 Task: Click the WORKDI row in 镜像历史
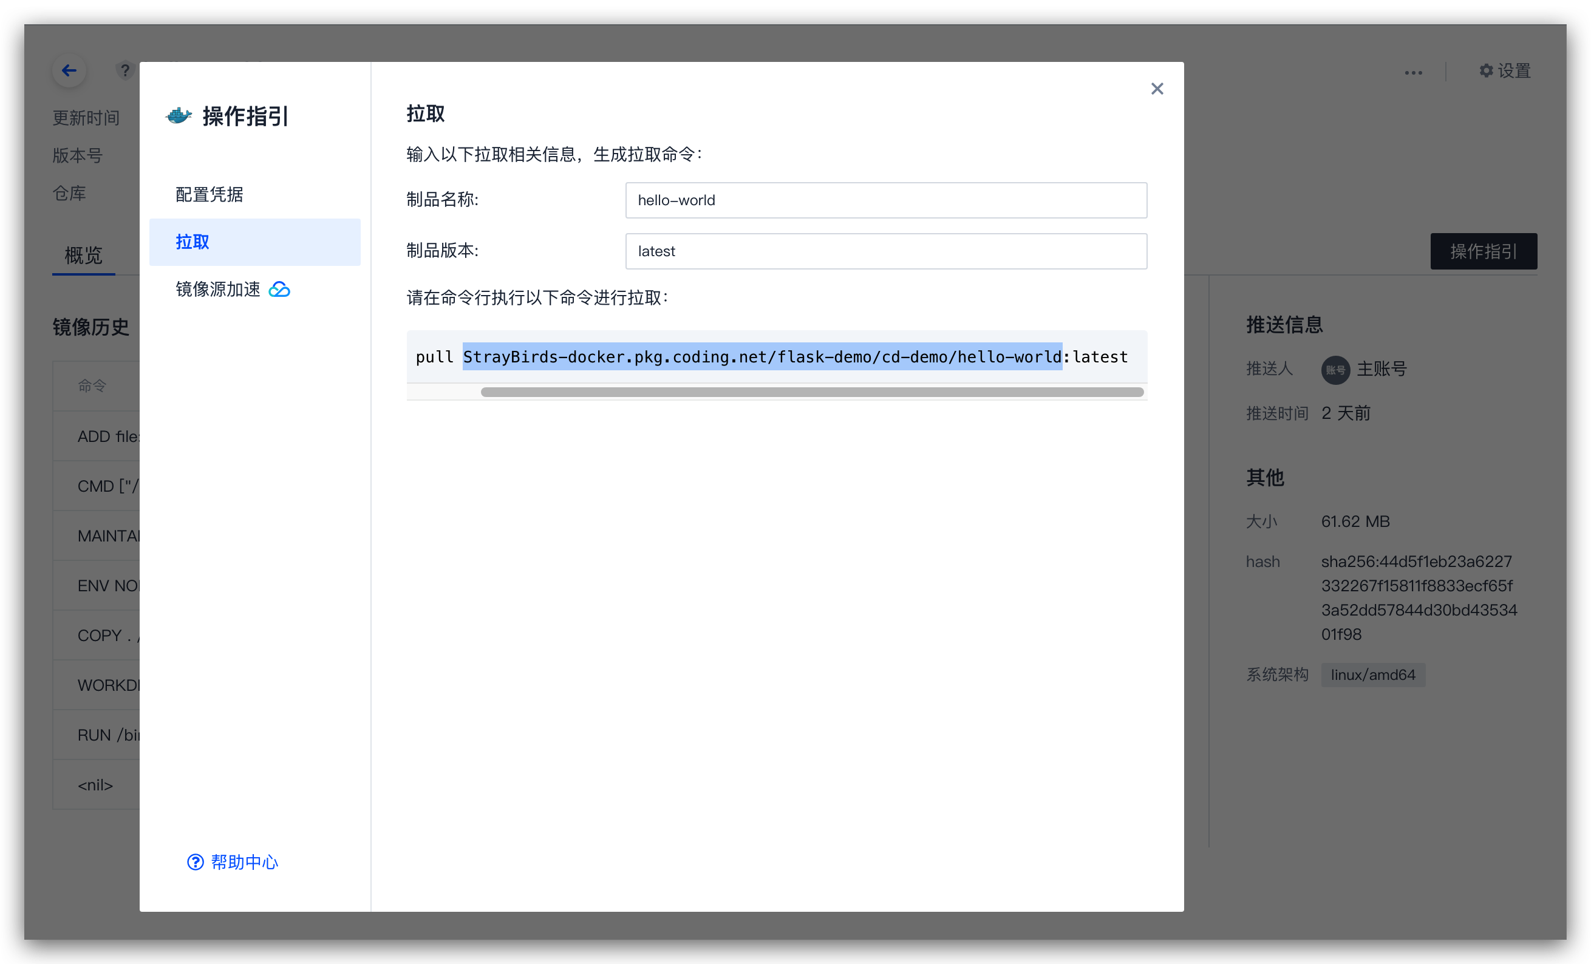[96, 685]
